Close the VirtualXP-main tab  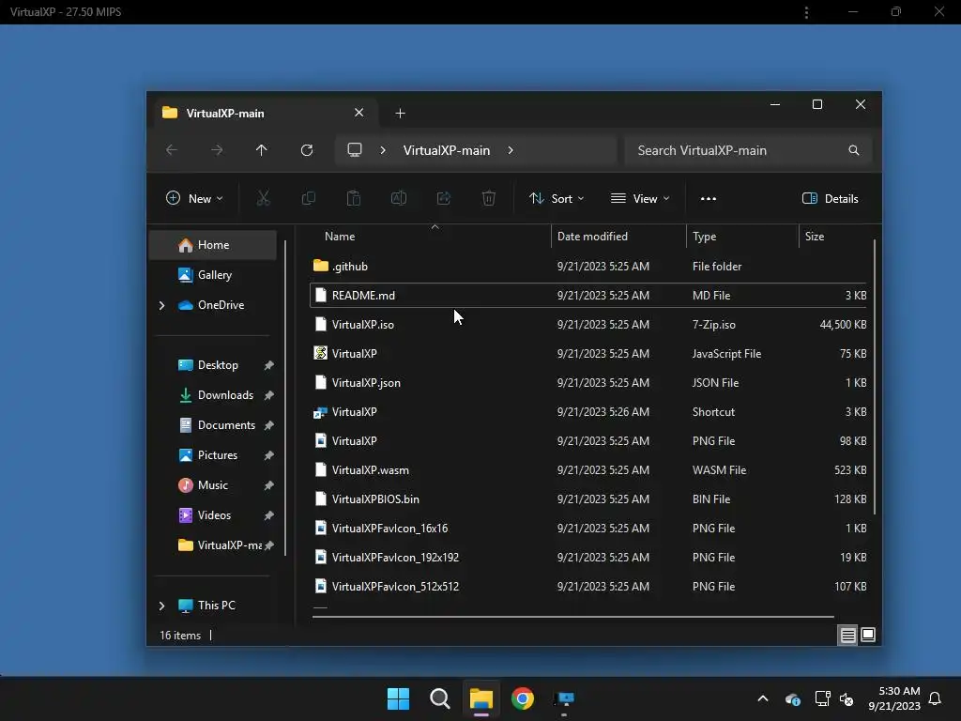(x=359, y=113)
